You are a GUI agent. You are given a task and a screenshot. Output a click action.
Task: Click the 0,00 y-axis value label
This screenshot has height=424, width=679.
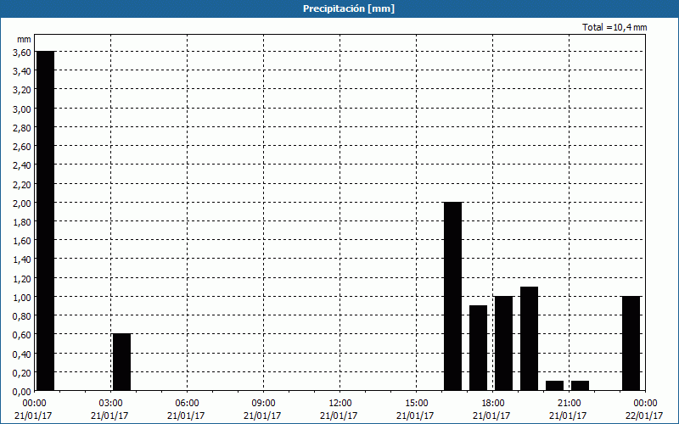click(21, 391)
